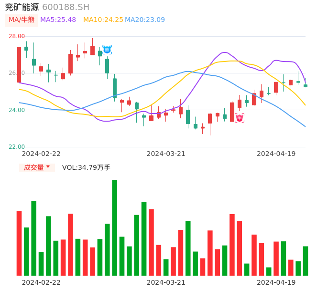Click the 兖矿能源 stock name

(x=22, y=7)
